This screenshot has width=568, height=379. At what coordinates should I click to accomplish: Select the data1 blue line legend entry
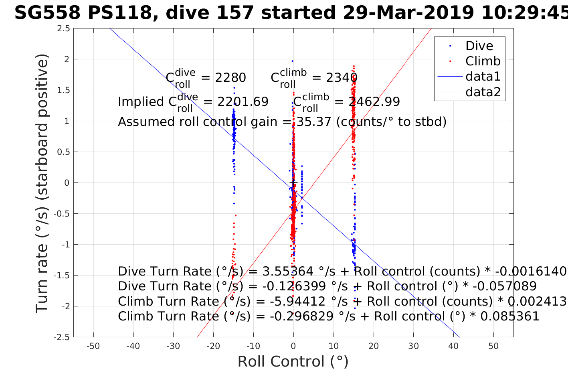pos(450,77)
